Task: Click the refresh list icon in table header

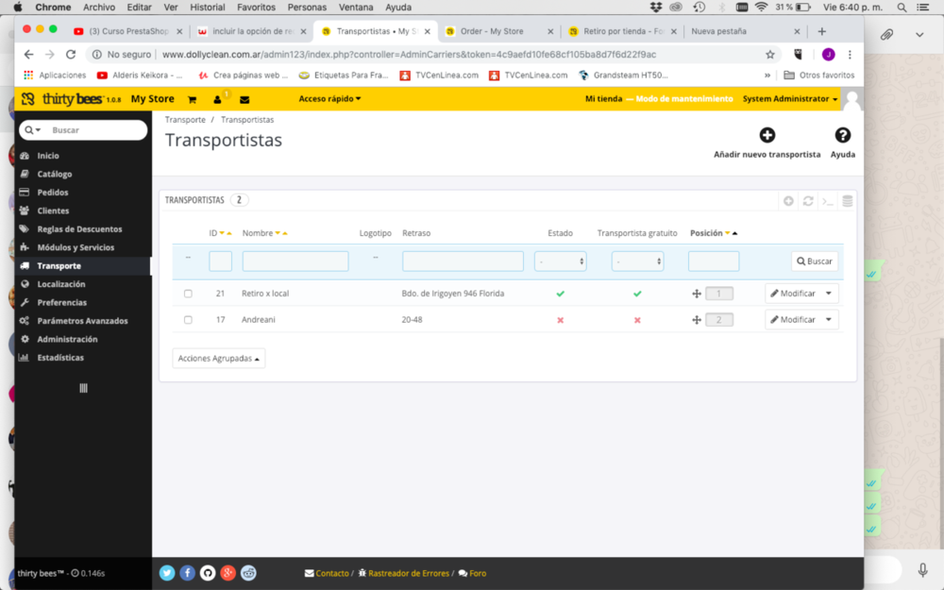Action: tap(808, 201)
